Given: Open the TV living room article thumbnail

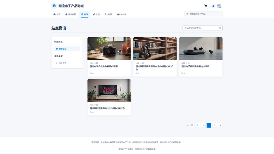Looking at the screenshot, I should (x=109, y=90).
